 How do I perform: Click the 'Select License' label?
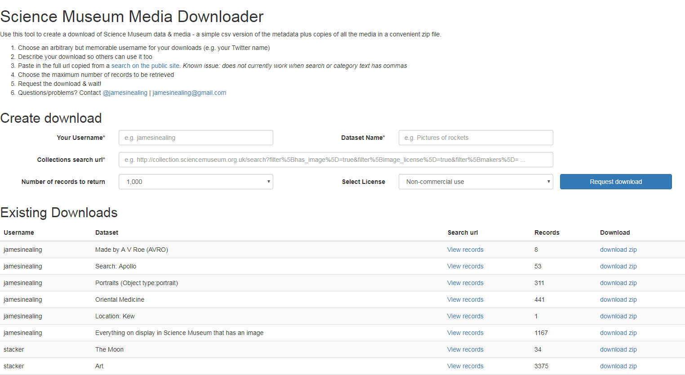pyautogui.click(x=364, y=182)
